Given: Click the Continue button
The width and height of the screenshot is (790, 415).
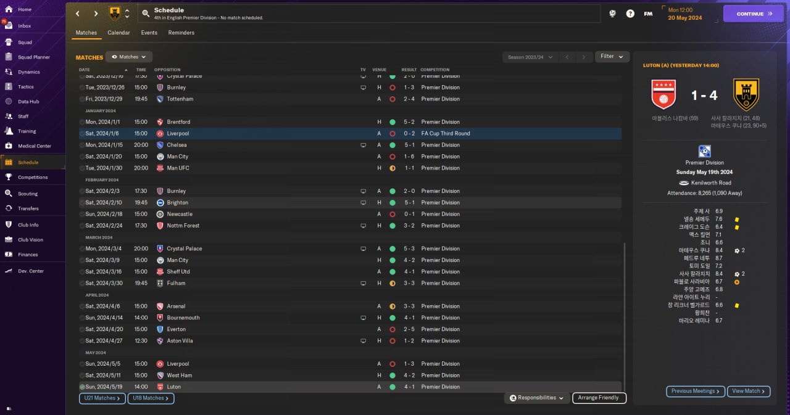Looking at the screenshot, I should point(754,14).
